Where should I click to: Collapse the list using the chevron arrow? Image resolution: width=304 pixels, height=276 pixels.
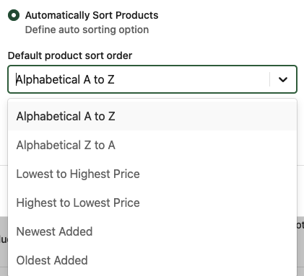pos(283,79)
